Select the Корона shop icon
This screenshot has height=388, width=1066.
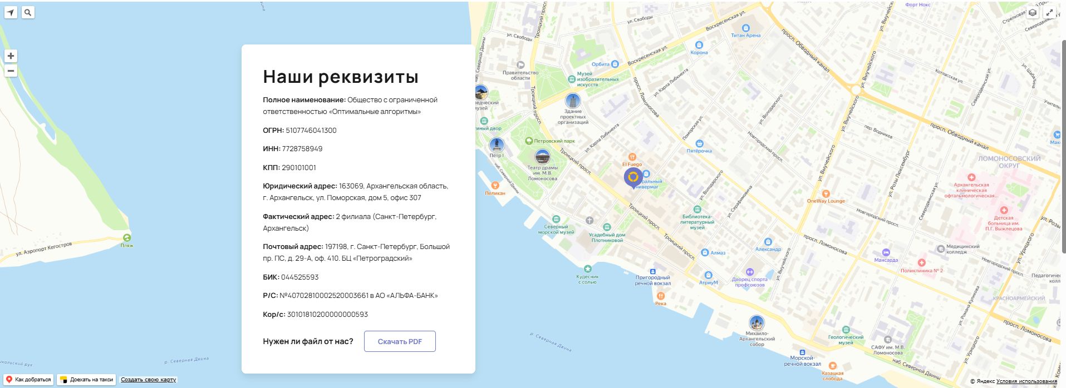click(x=699, y=45)
